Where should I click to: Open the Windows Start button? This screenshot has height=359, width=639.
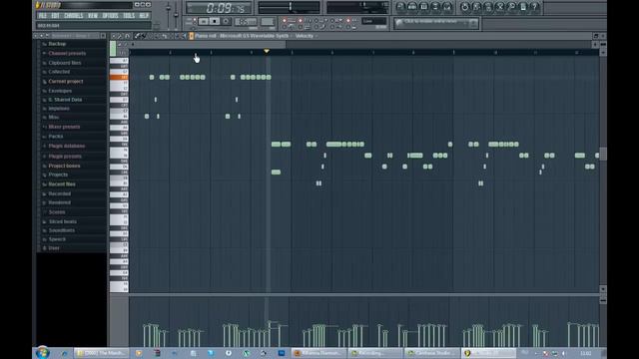(x=42, y=352)
